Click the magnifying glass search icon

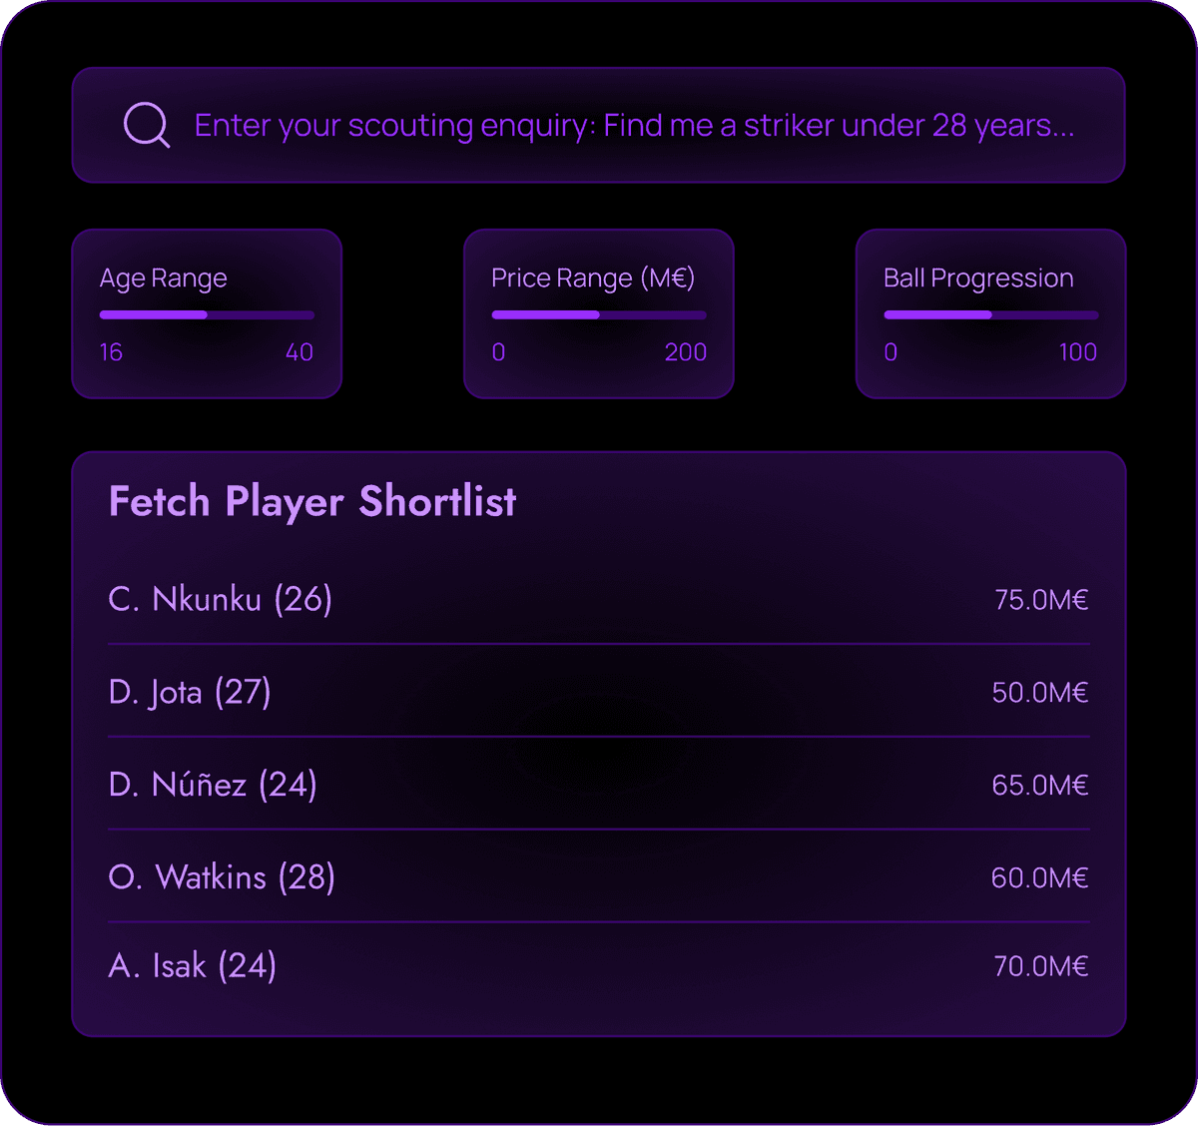(146, 125)
